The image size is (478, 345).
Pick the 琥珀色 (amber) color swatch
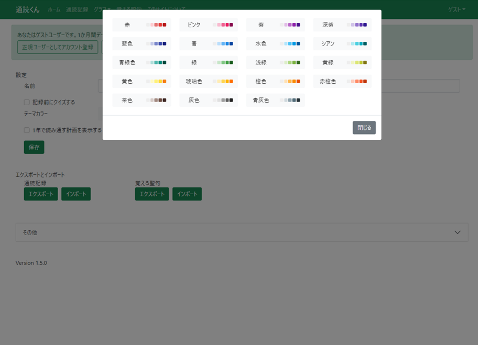click(x=209, y=82)
